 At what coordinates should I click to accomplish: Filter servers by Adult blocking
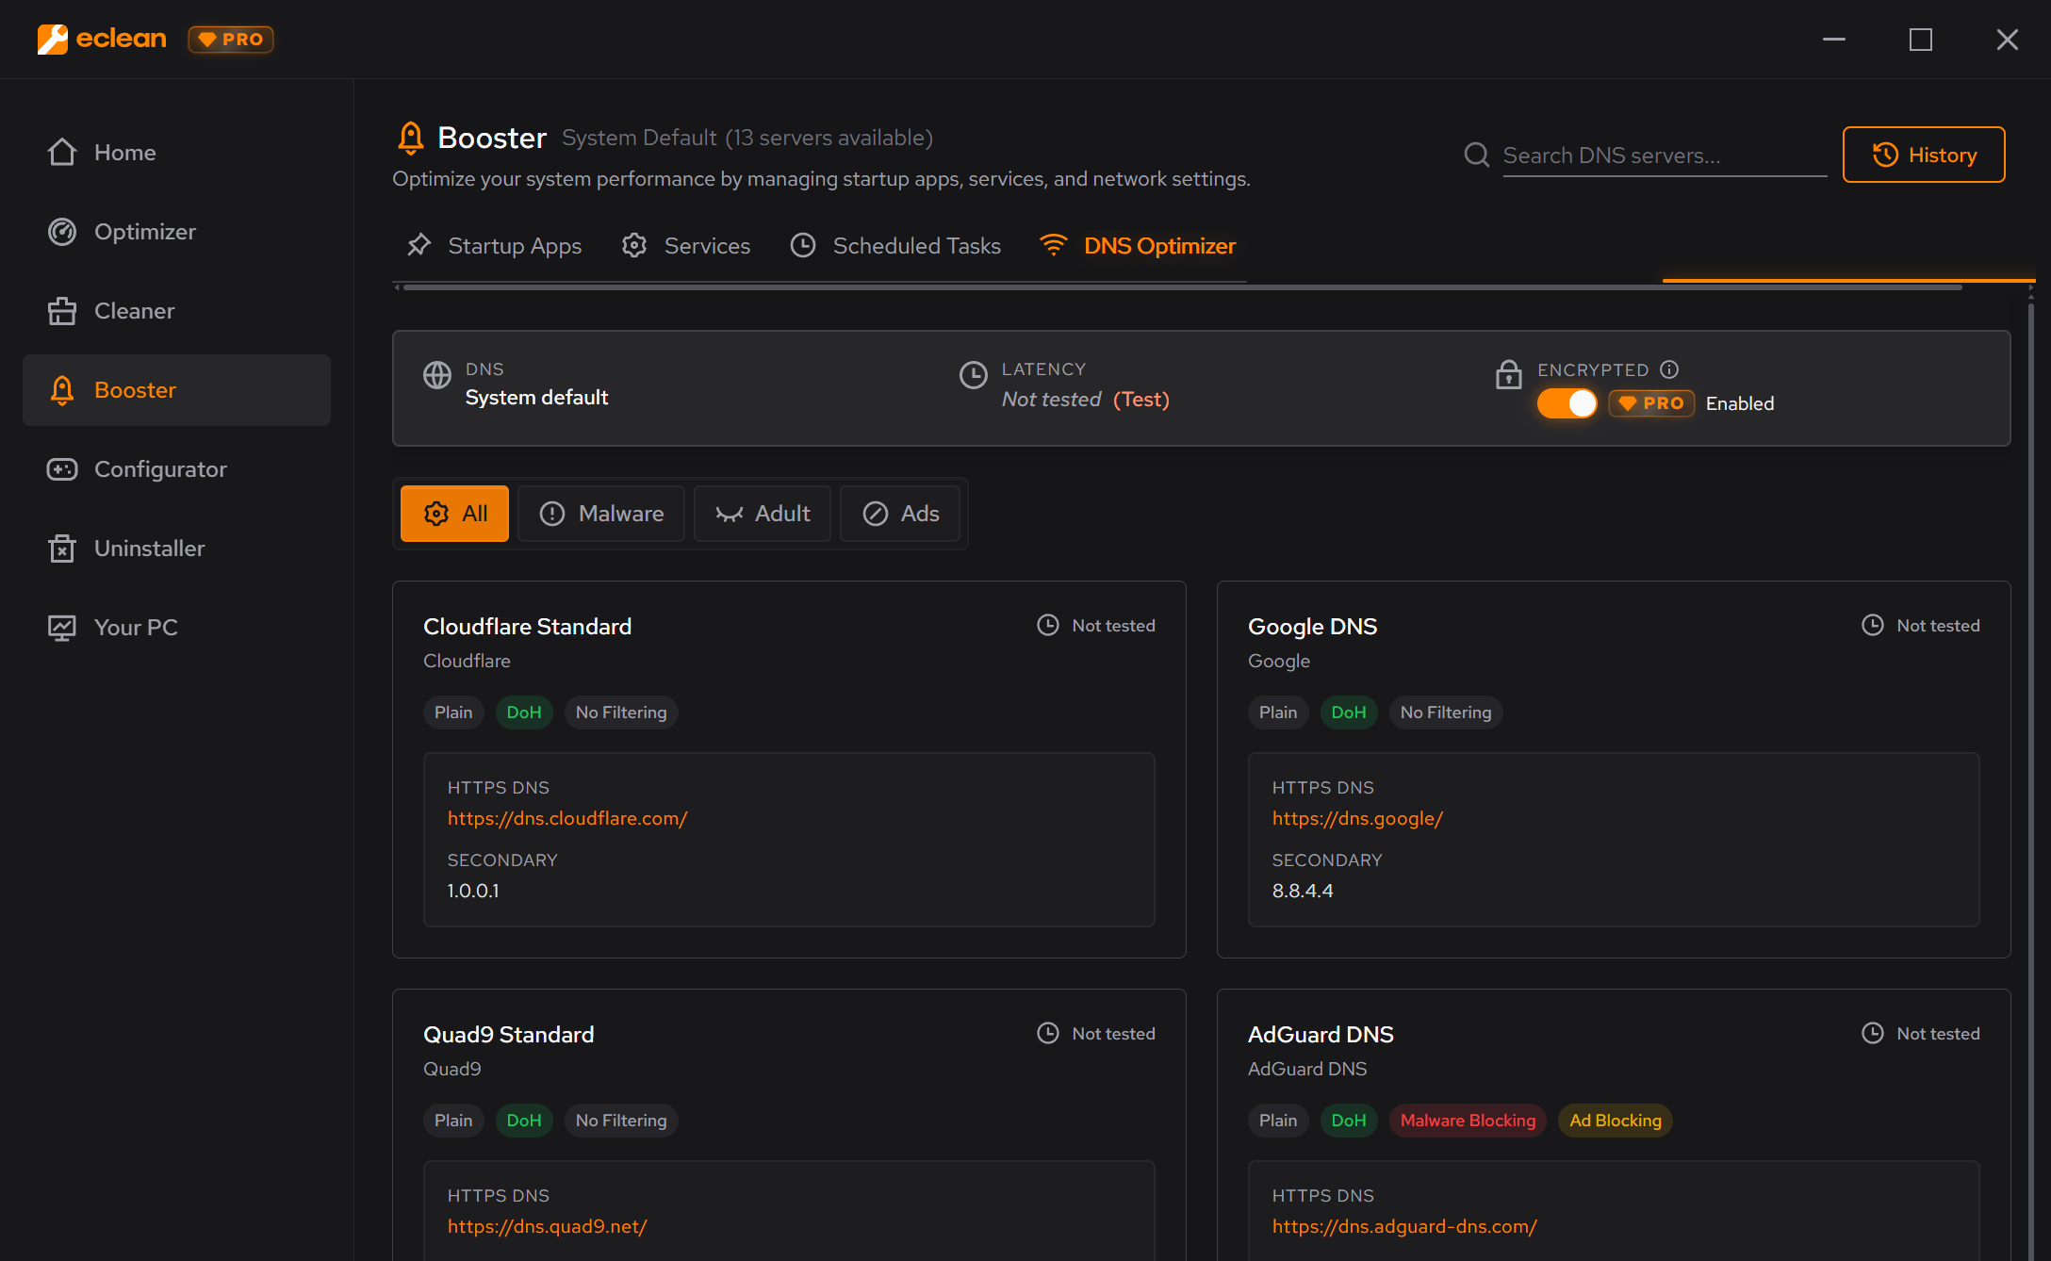pyautogui.click(x=763, y=514)
